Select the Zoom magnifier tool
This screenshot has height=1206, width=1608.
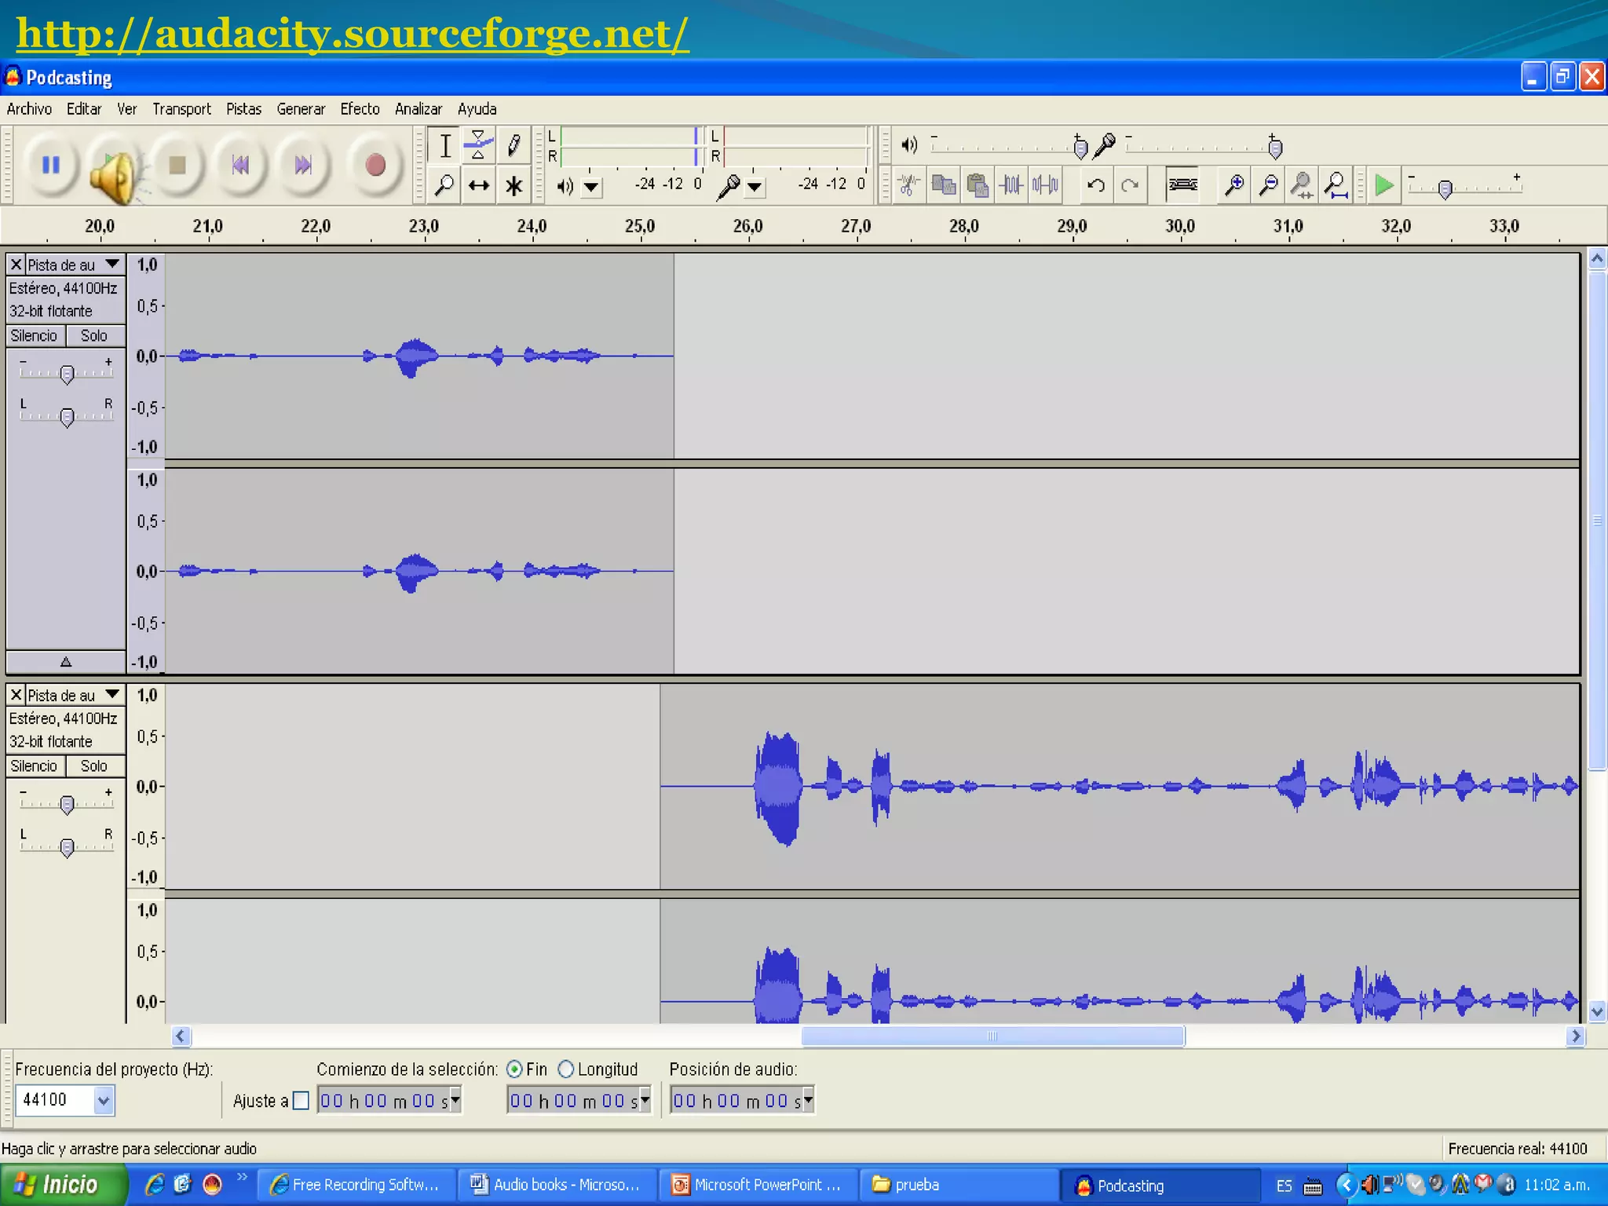444,186
